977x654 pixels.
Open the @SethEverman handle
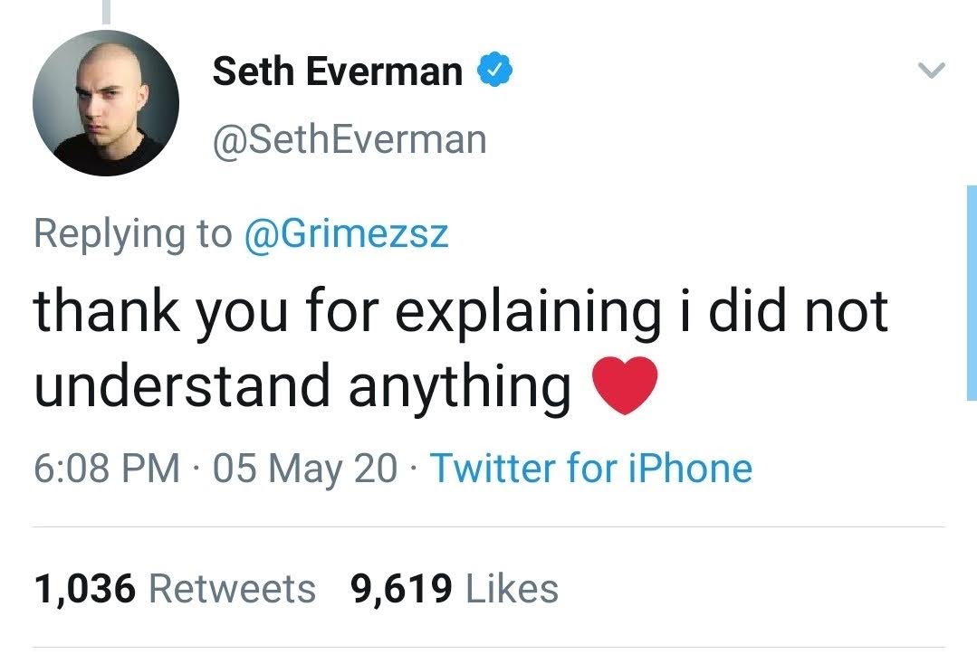coord(350,139)
